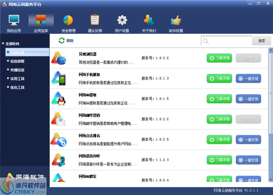Click the app logo in title bar
273x195 pixels.
[x=4, y=4]
